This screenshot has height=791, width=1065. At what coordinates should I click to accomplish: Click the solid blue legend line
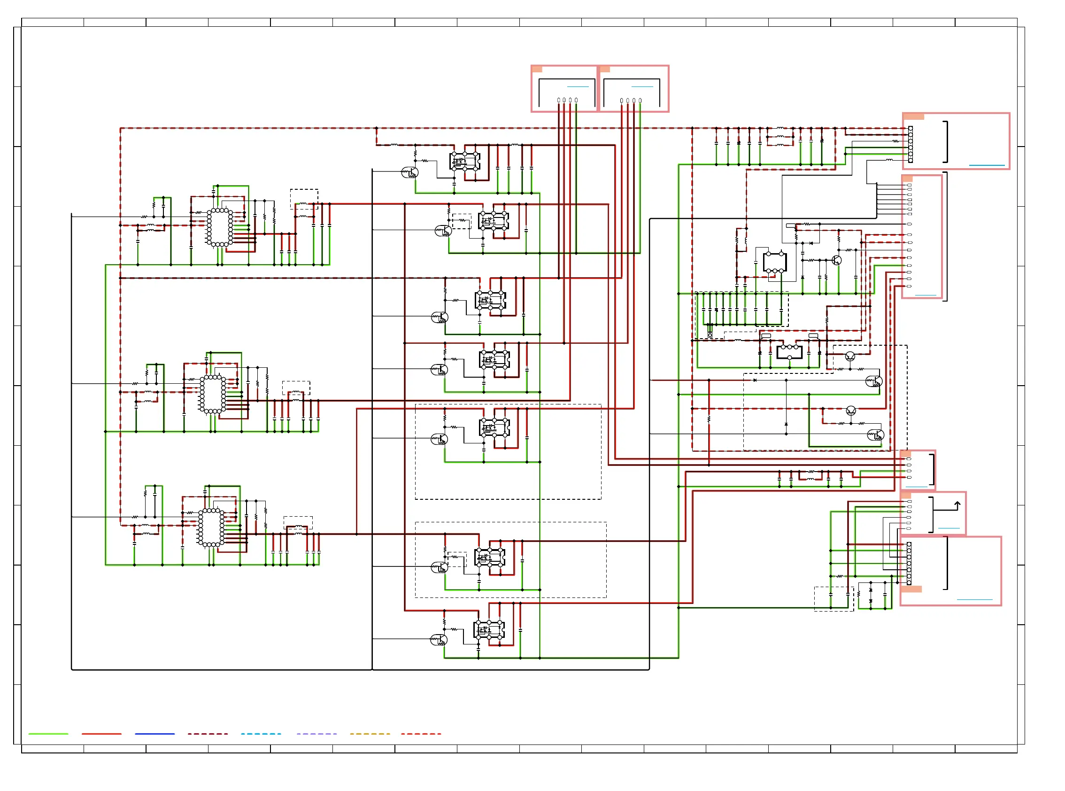coord(154,734)
